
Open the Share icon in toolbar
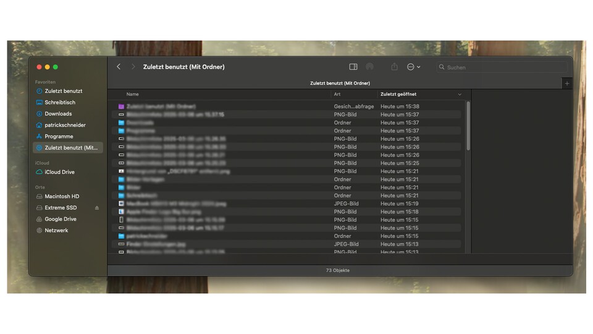point(394,67)
